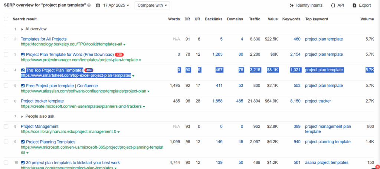
Task: Open dropdown arrow after berkeley.edu URL
Action: [124, 45]
